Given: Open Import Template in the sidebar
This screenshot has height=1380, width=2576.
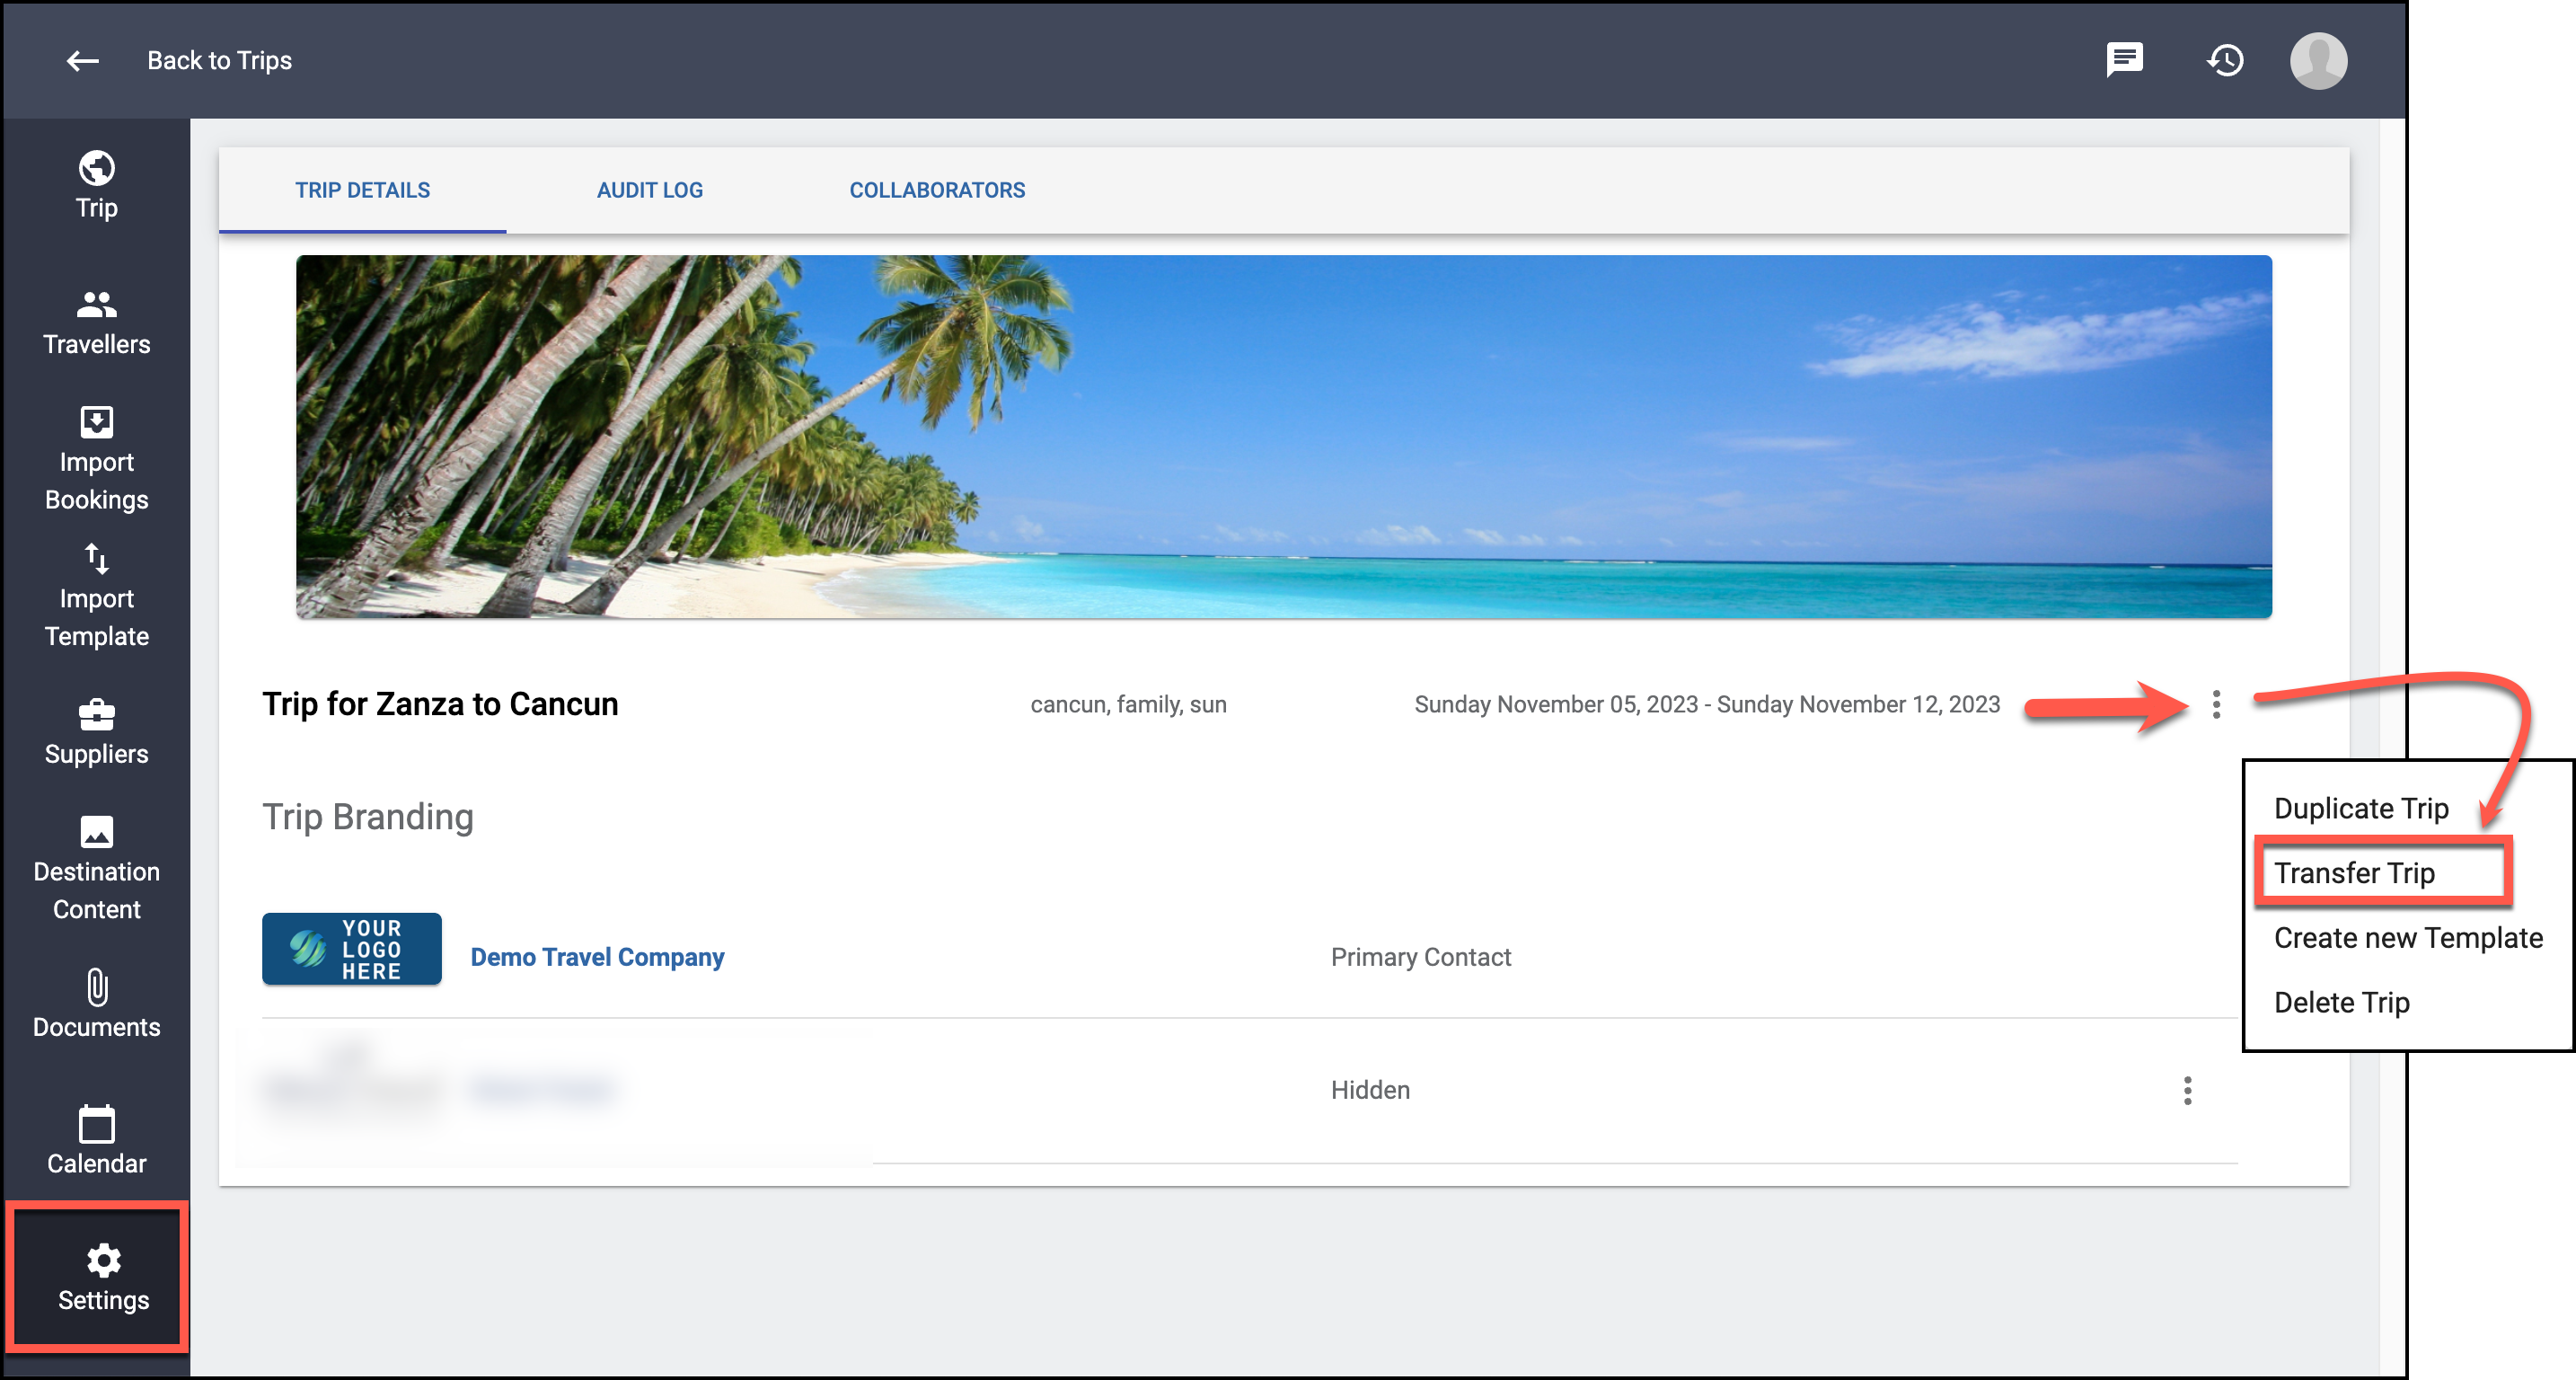Looking at the screenshot, I should (97, 596).
